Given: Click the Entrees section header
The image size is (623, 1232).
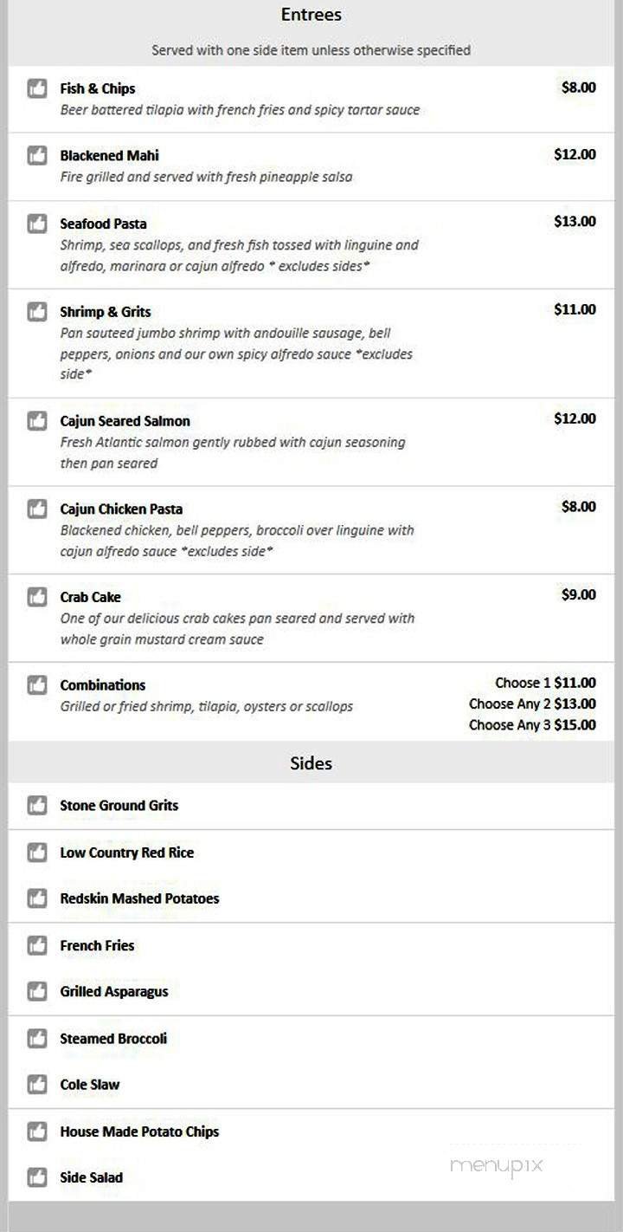Looking at the screenshot, I should point(311,15).
